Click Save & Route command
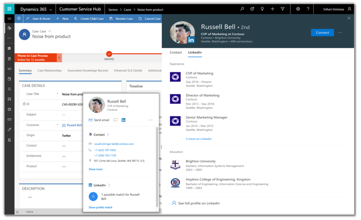Screen dimensions: 361x220 coord(38,18)
